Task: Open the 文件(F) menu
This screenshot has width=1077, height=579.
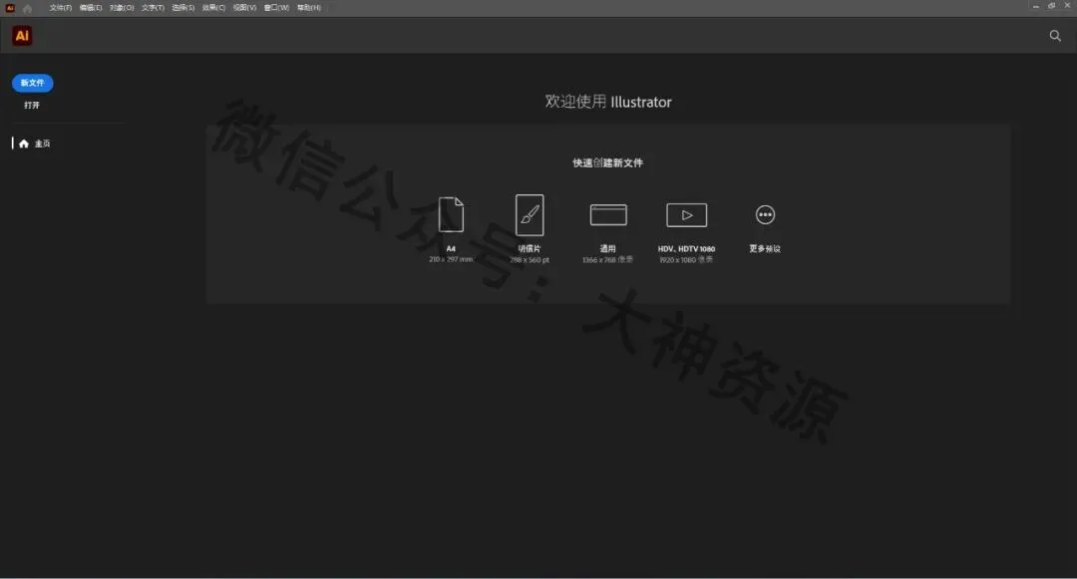Action: click(x=61, y=8)
